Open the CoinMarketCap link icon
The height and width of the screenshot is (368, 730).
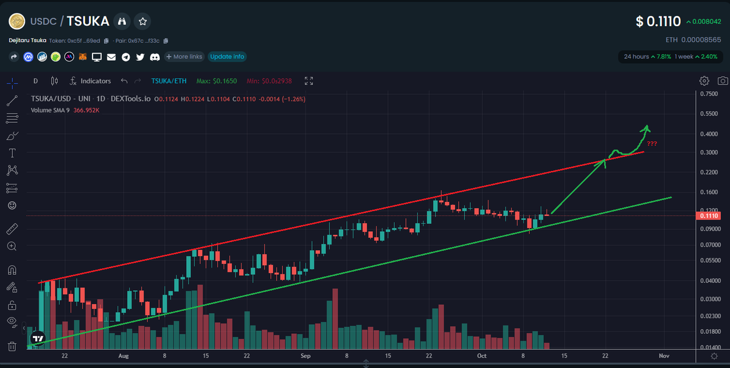pyautogui.click(x=28, y=57)
